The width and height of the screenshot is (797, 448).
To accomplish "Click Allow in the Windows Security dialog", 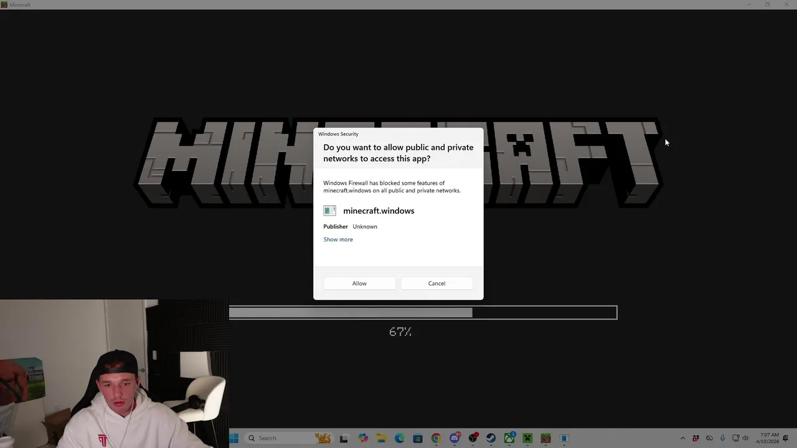I will (x=359, y=283).
